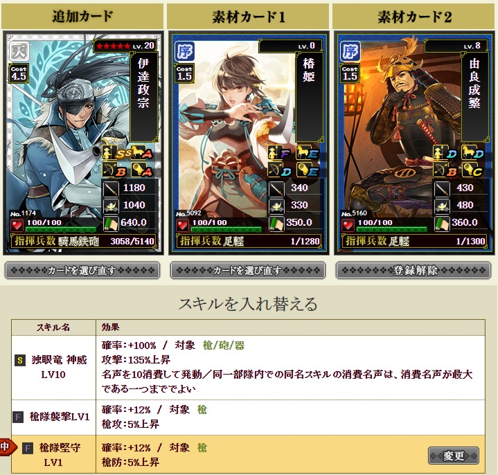Screen dimensions: 498x475
Task: Click the sword attack icon on 椿姫 card
Action: (x=276, y=188)
